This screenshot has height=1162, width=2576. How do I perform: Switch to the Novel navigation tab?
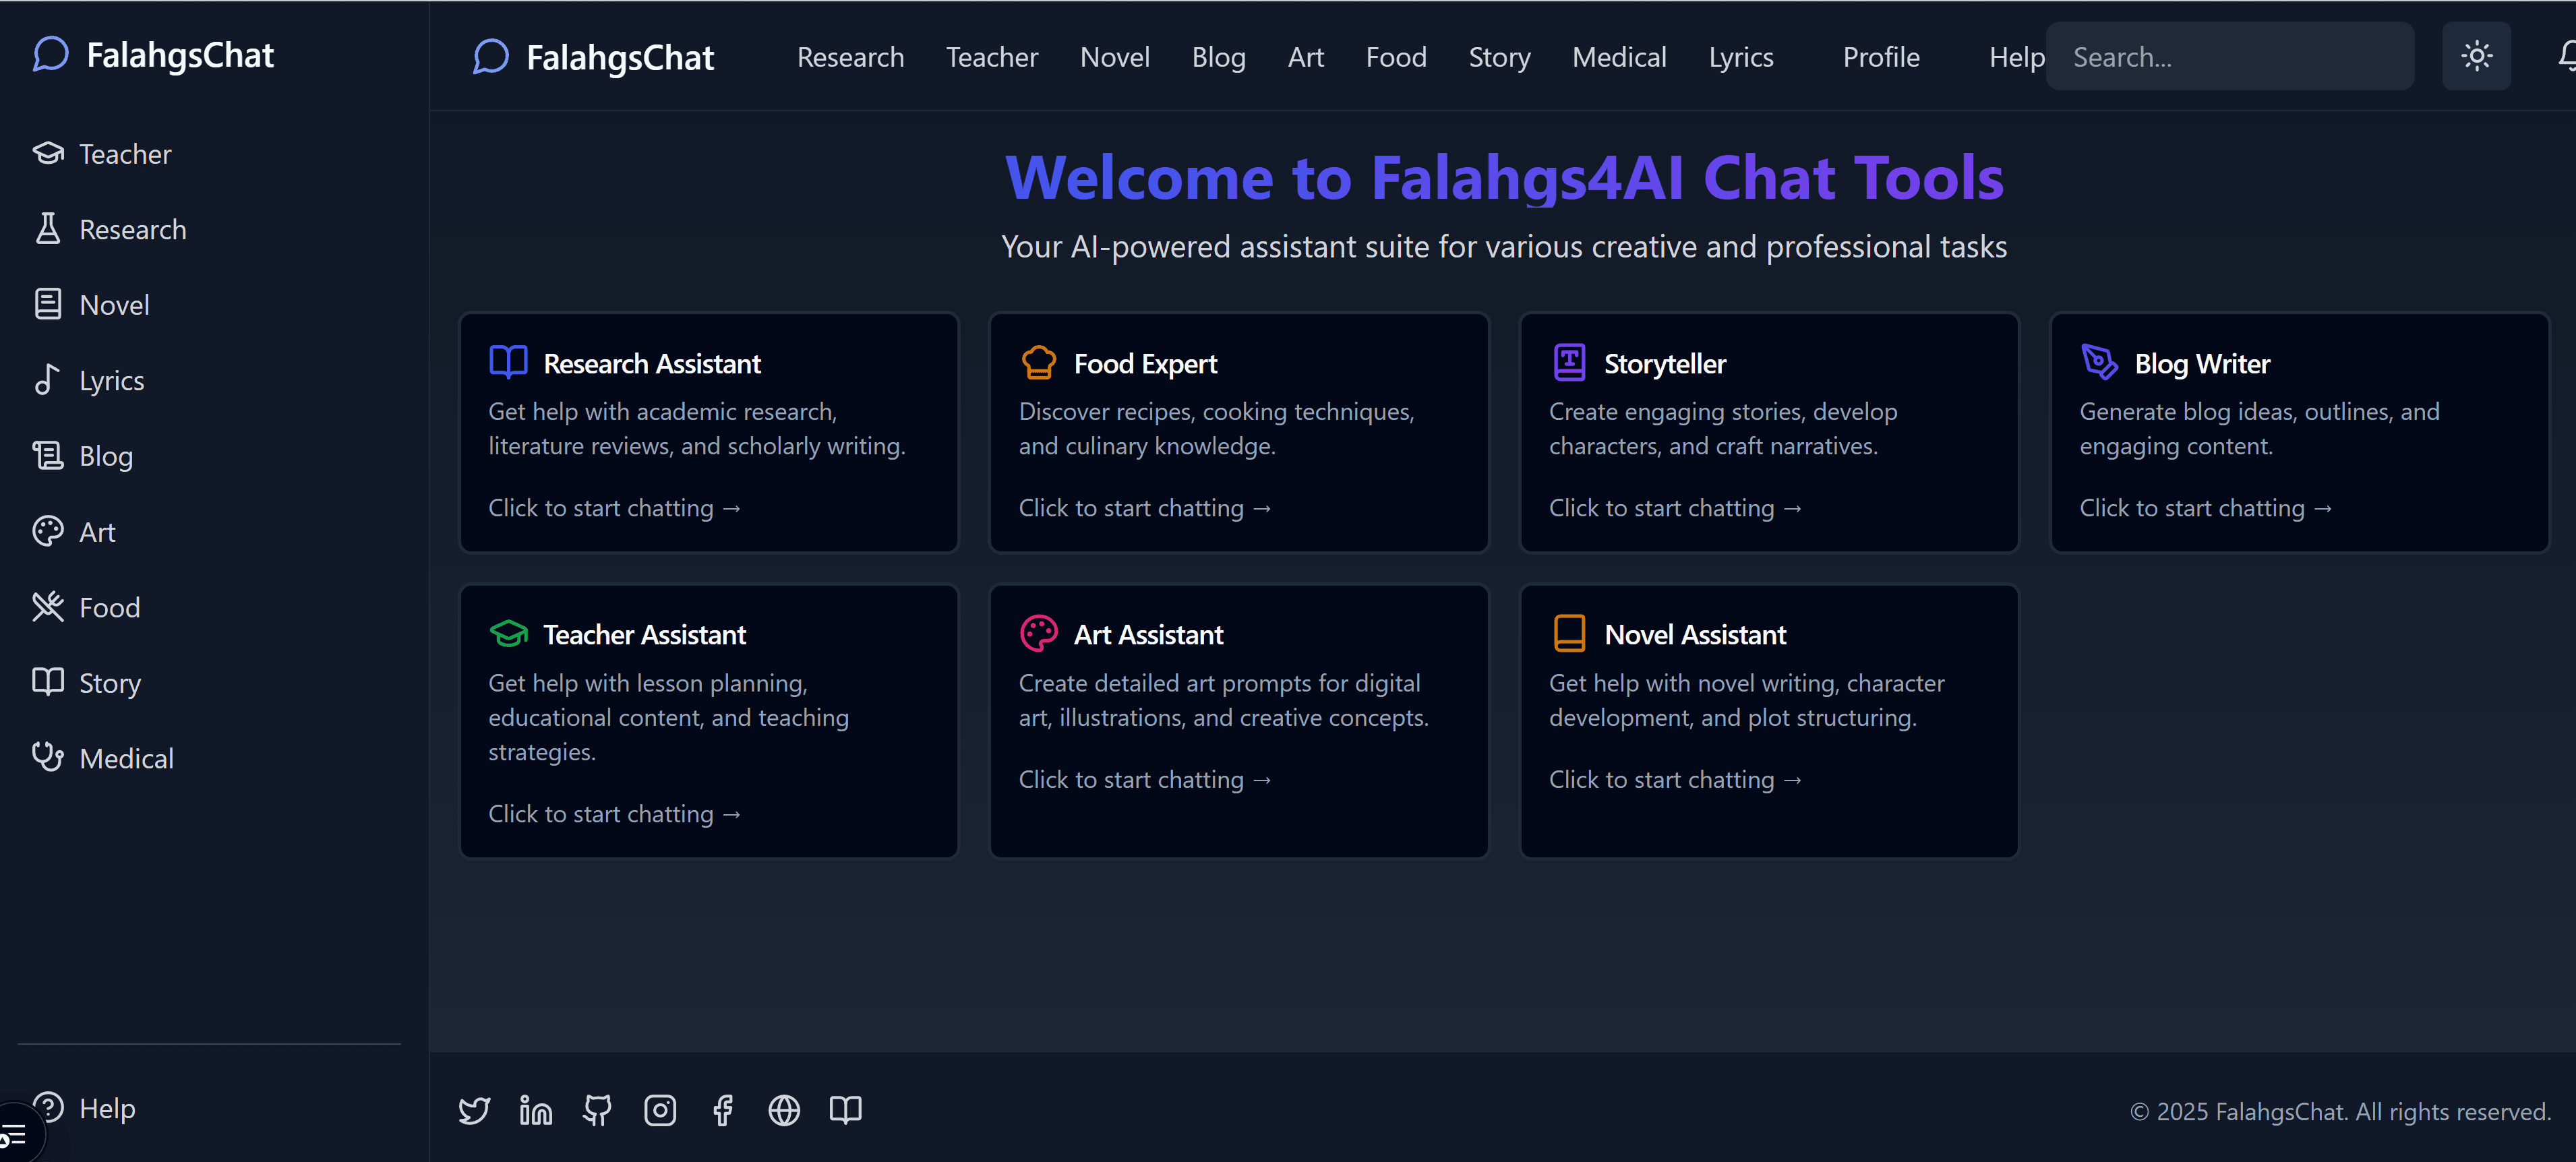(1114, 57)
